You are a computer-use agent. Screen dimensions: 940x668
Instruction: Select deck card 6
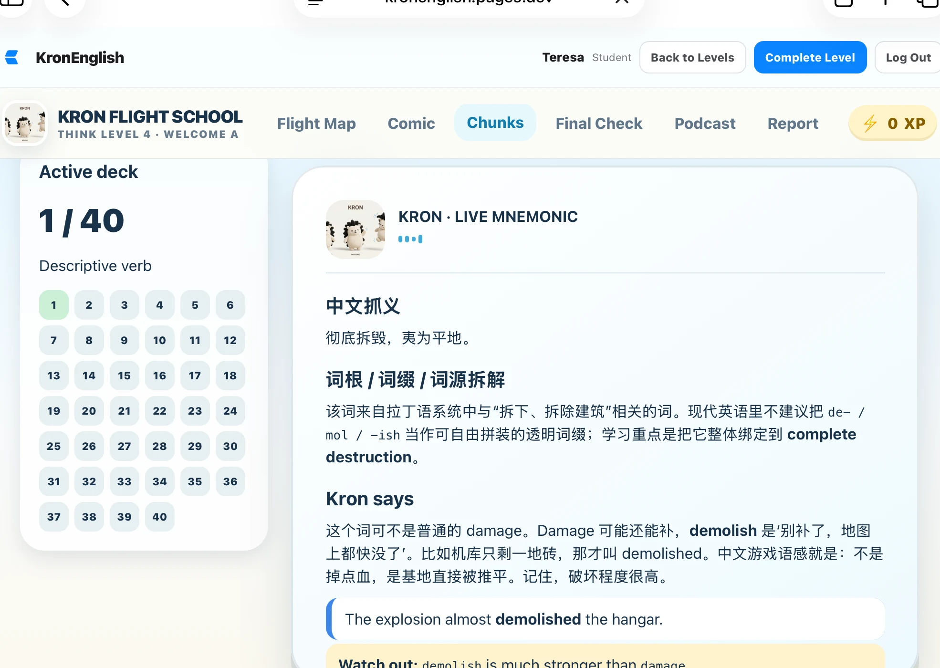[x=230, y=305]
